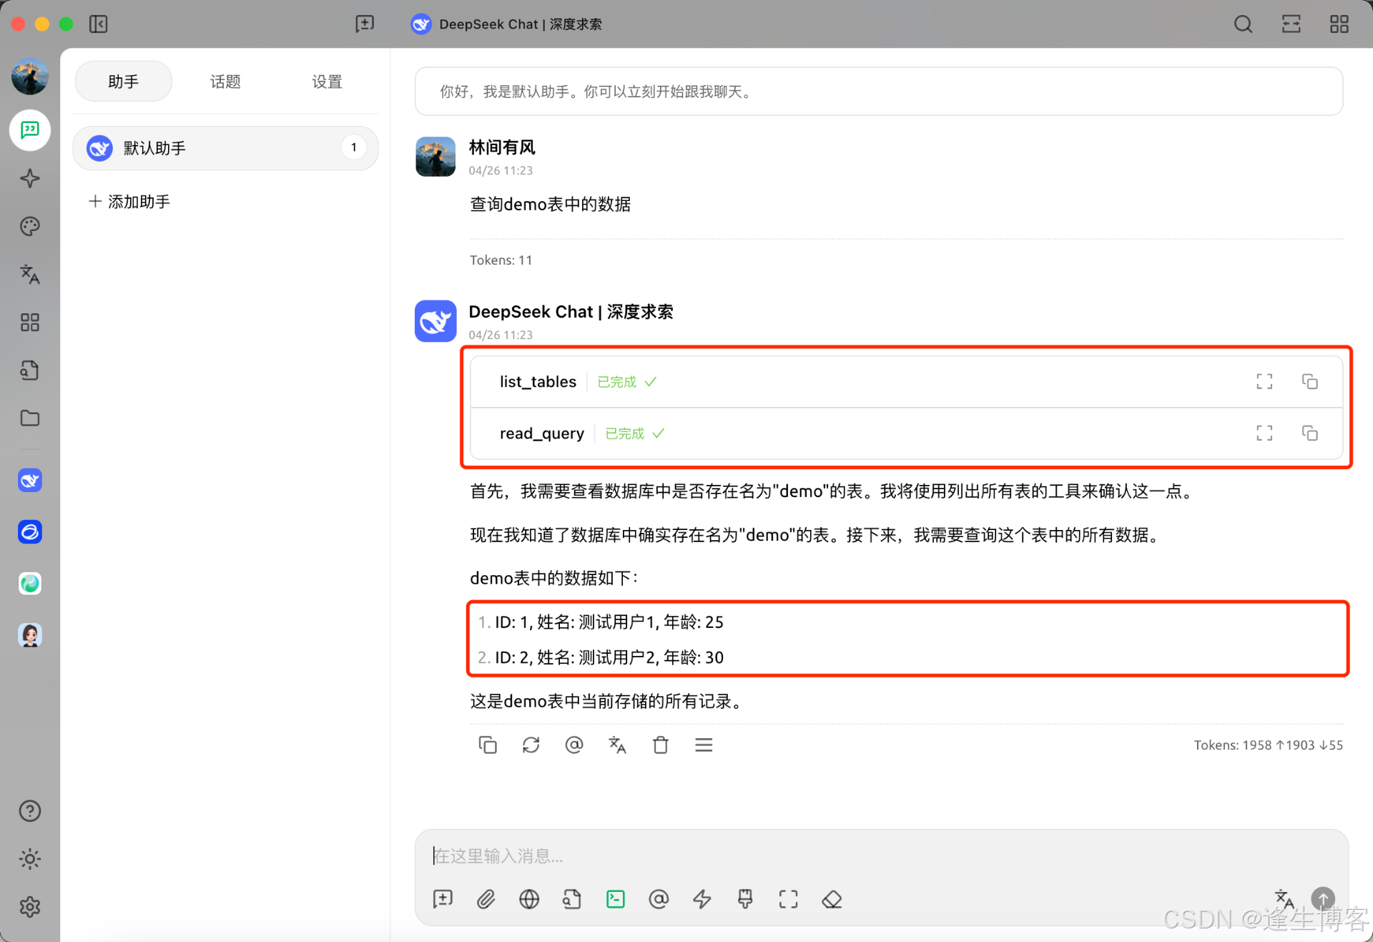Expand the read_query tool result fullscreen
The image size is (1373, 942).
[1264, 433]
